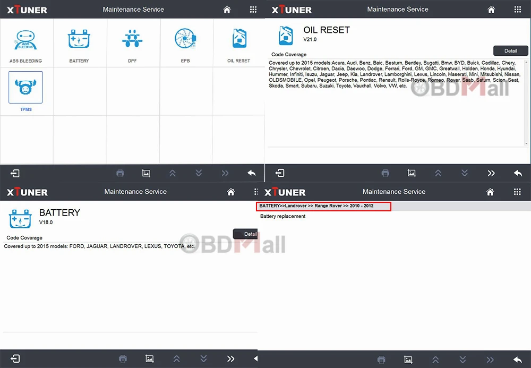Click the battery icon beside BATTERY V18.0 title

click(x=20, y=218)
